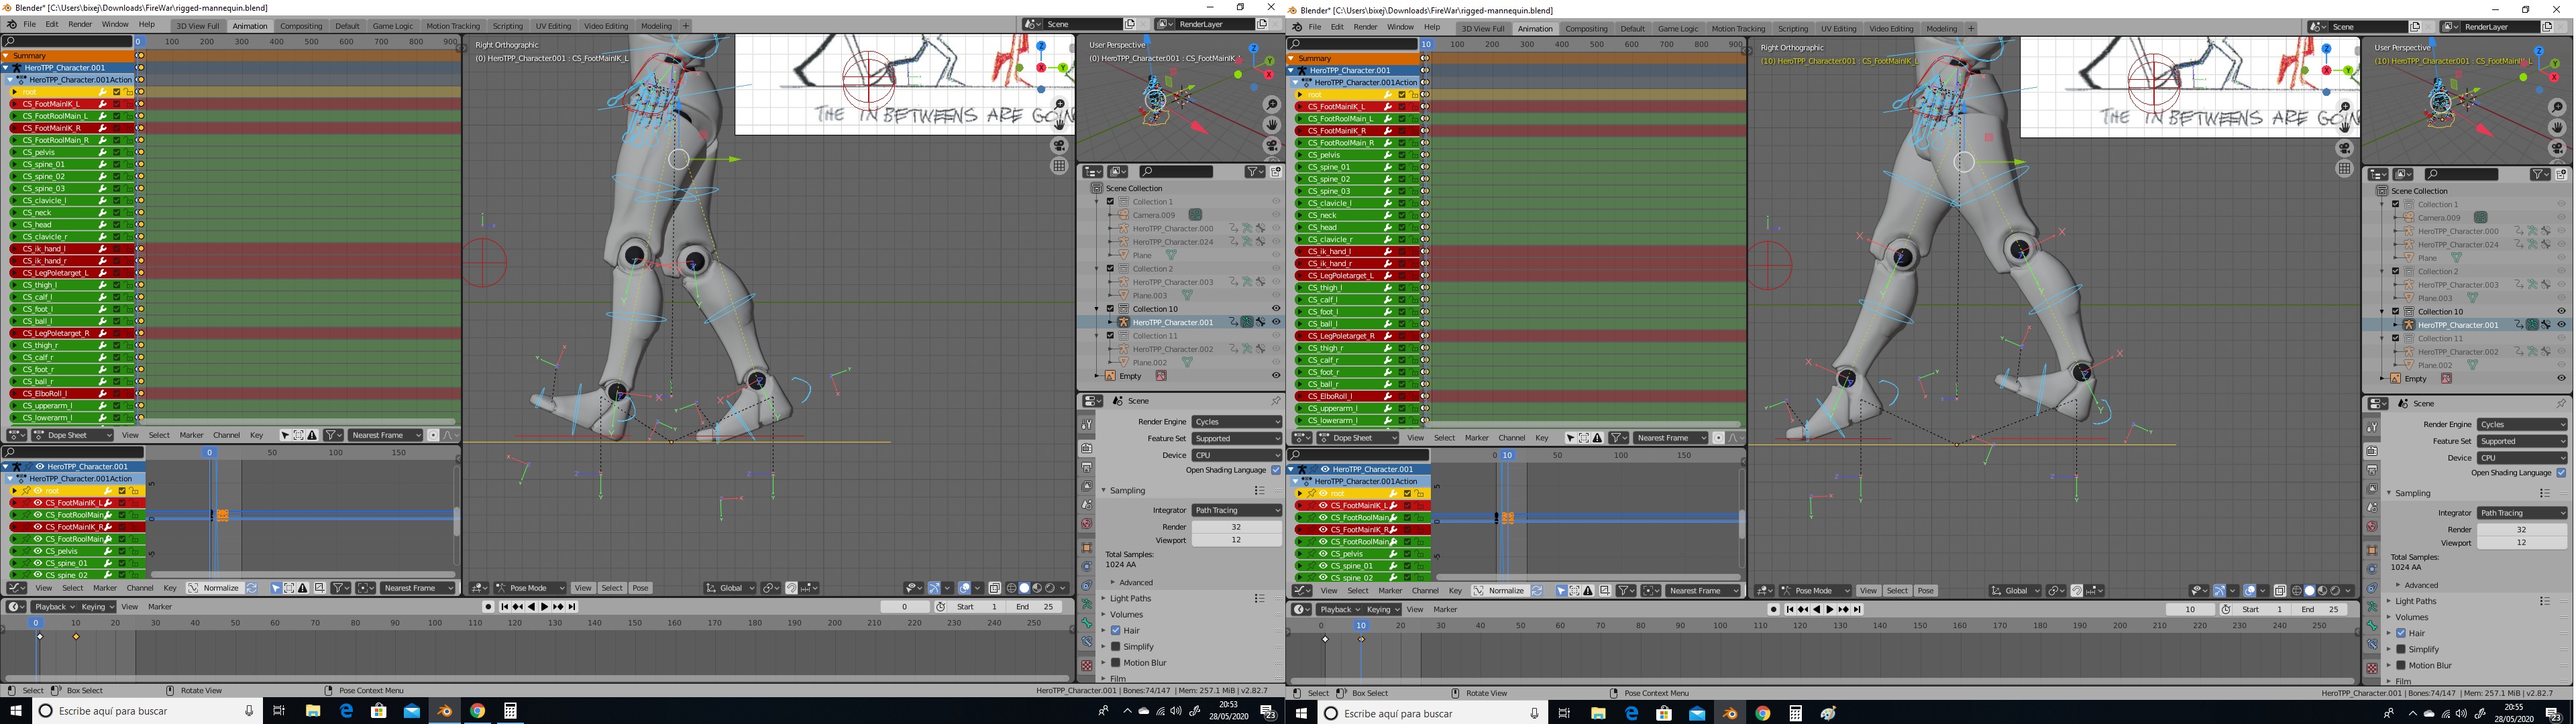The image size is (2576, 724).
Task: Switch to Compositing workspace tab in left window
Action: pyautogui.click(x=301, y=26)
